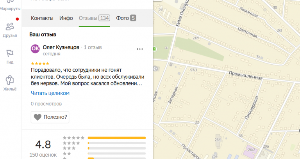Viewport: 300px width, 159px height.
Task: Switch to the Инфо tab
Action: (x=66, y=18)
